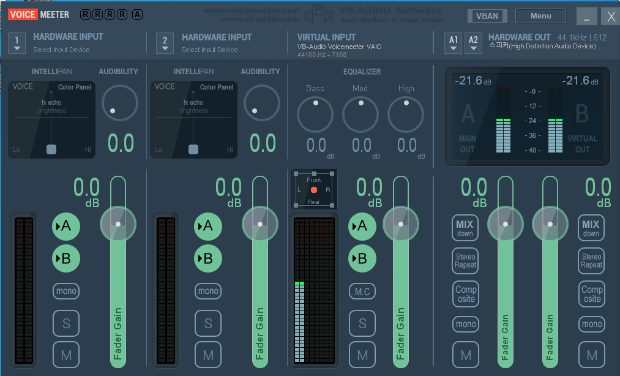Click the bus B fader gain knob

click(550, 224)
